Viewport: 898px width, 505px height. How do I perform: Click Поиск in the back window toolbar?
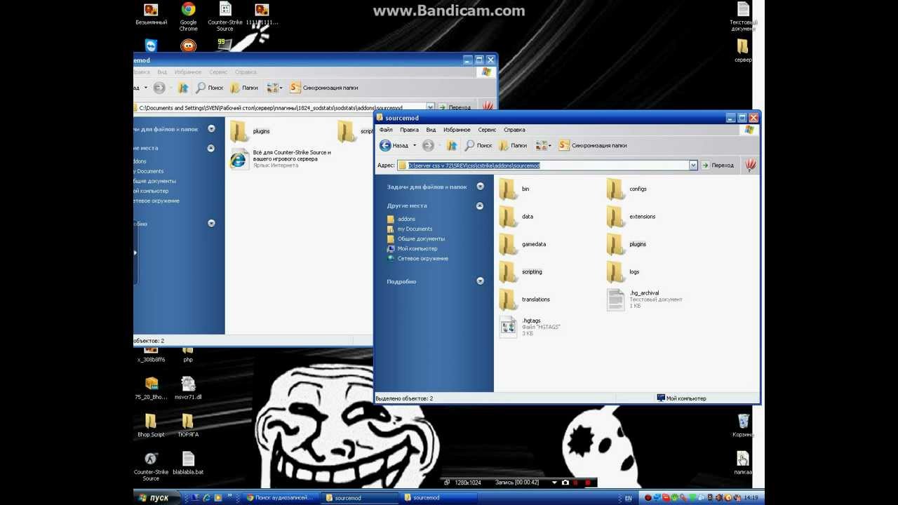[209, 88]
